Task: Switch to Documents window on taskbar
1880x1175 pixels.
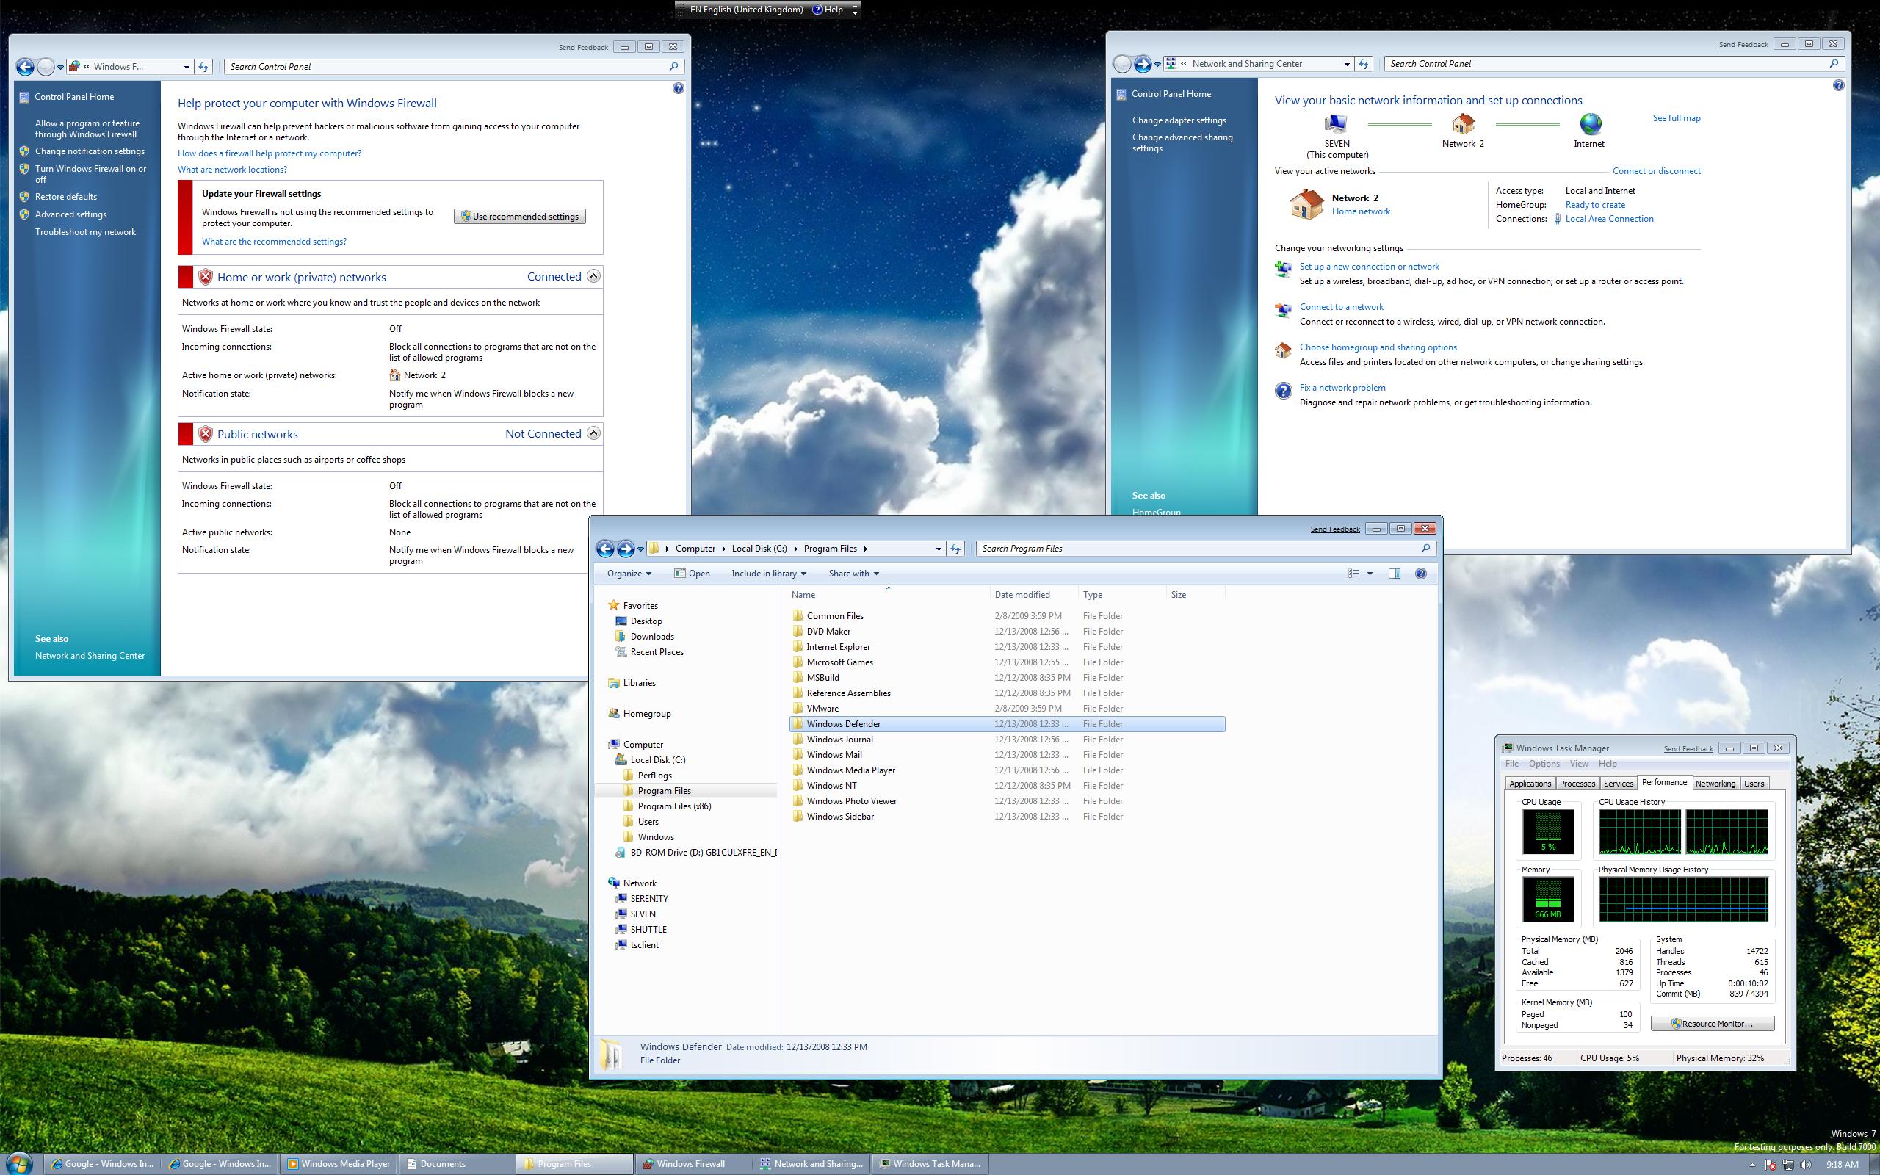Action: click(x=458, y=1163)
